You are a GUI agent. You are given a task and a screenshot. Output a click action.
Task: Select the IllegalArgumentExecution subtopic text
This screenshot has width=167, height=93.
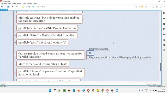click(120, 57)
